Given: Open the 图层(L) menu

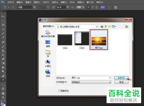Looking at the screenshot, I should click(37, 2).
